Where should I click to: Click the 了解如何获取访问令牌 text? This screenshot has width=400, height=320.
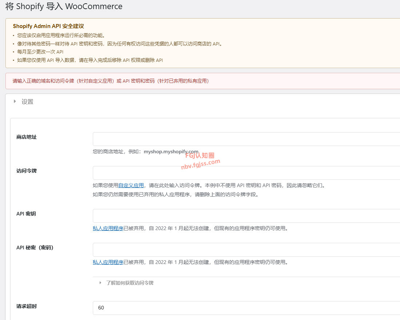[x=130, y=283]
